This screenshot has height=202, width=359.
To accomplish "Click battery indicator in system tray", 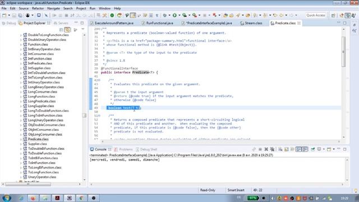I will [252, 198].
